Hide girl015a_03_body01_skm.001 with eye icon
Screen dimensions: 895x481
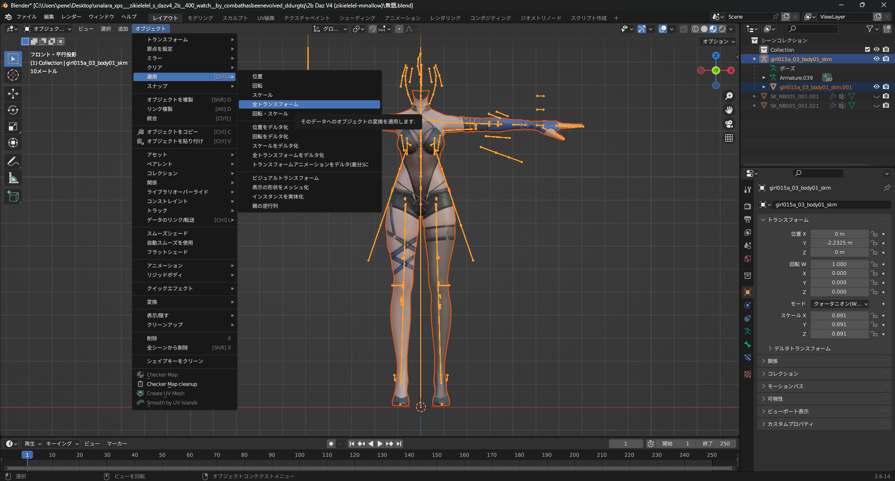pyautogui.click(x=876, y=87)
